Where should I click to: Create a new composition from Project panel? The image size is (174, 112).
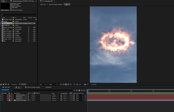tap(6, 84)
